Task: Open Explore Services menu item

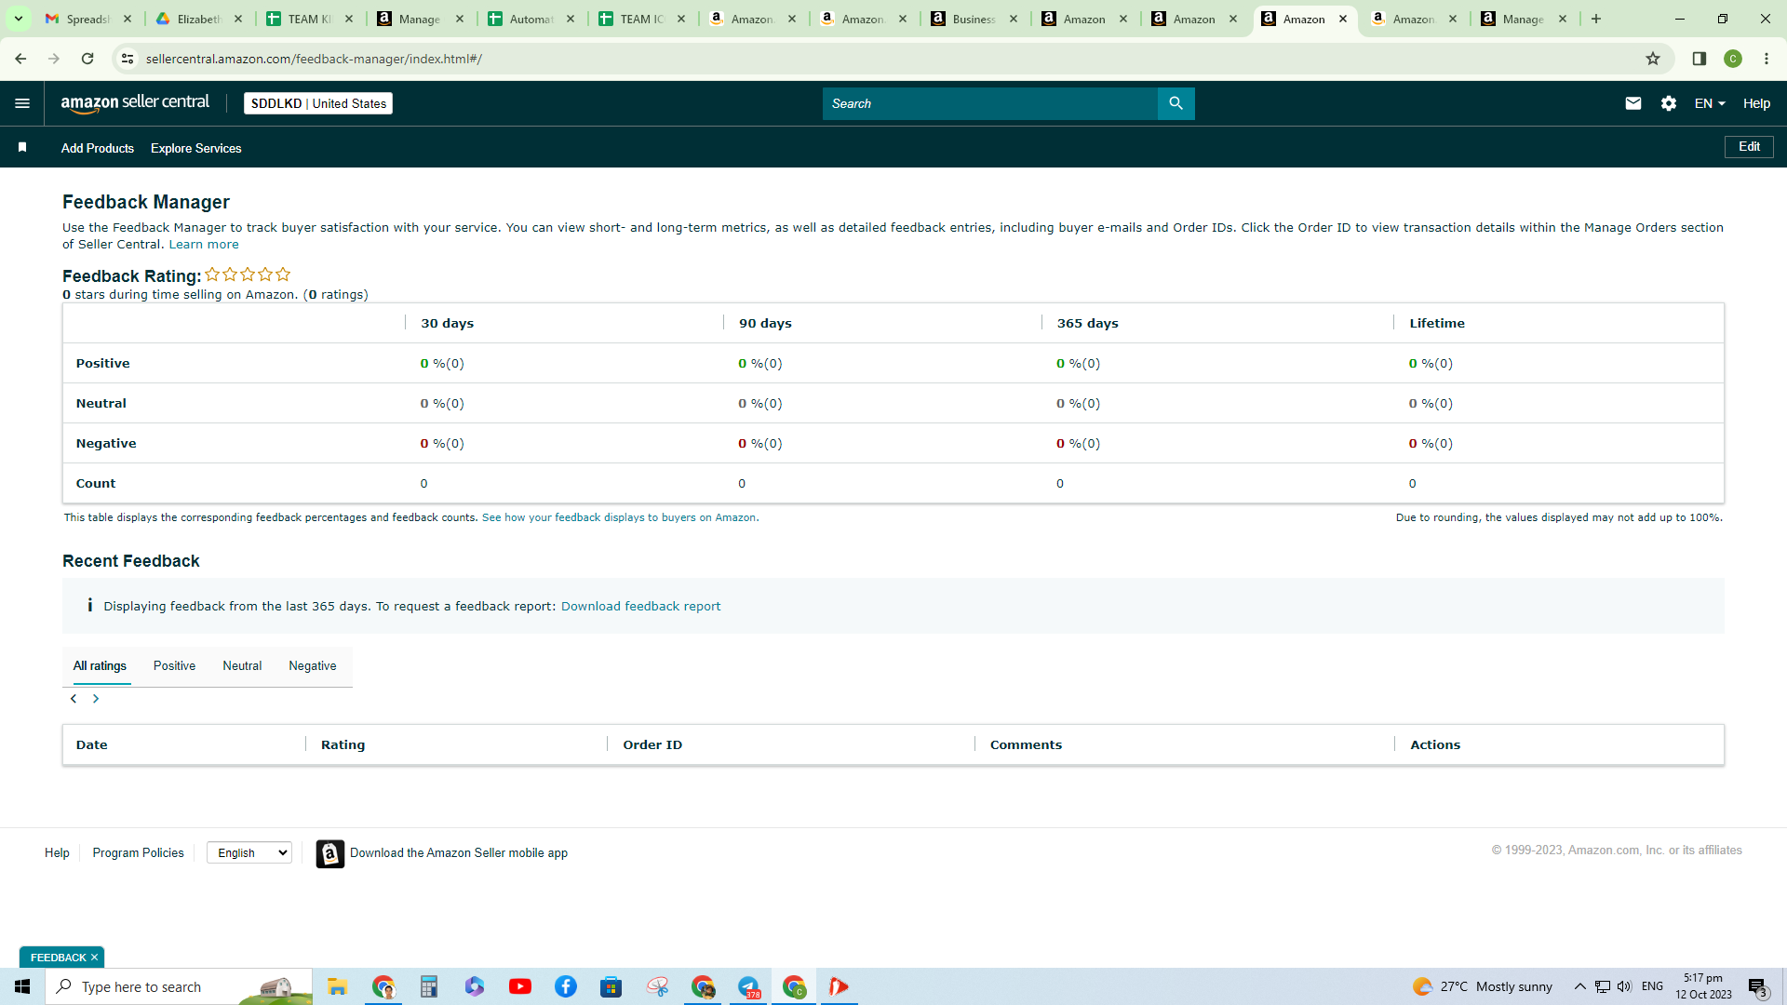Action: pos(196,148)
